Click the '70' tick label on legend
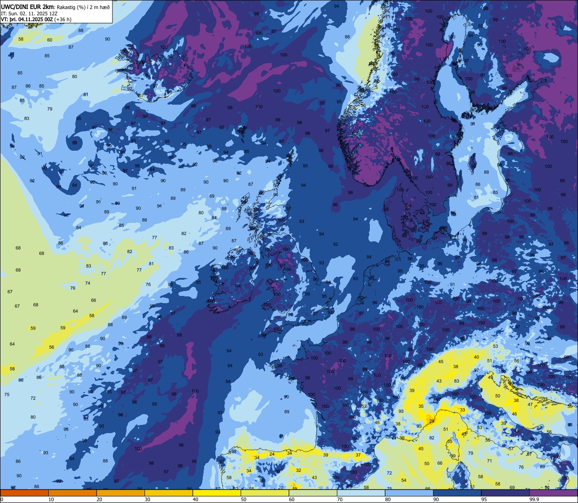Image resolution: width=578 pixels, height=503 pixels. click(340, 499)
